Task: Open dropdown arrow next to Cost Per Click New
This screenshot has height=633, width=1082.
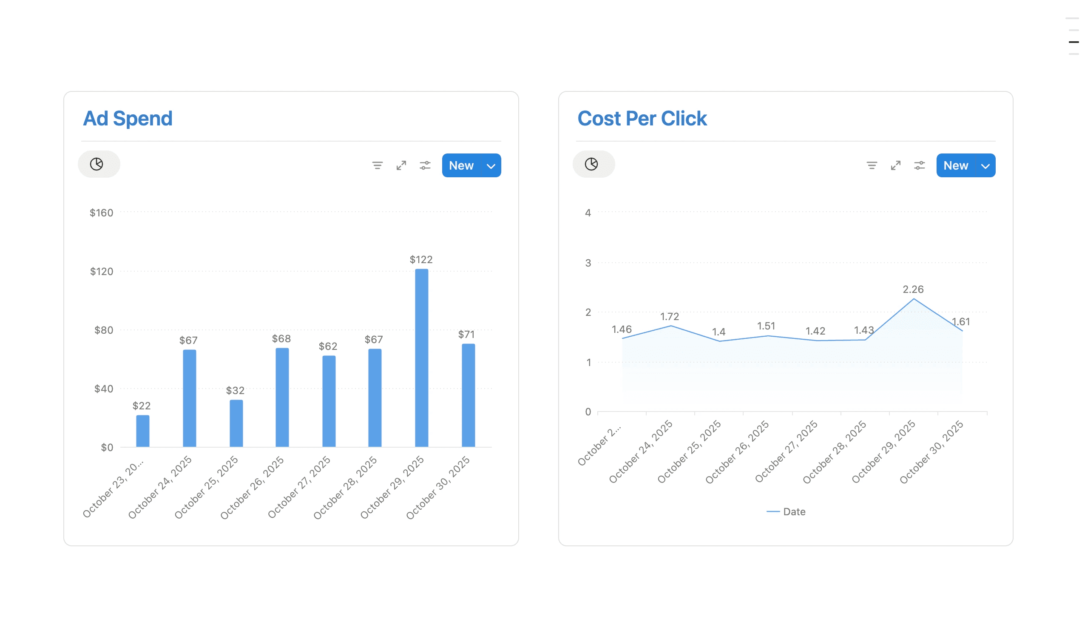Action: [x=986, y=166]
